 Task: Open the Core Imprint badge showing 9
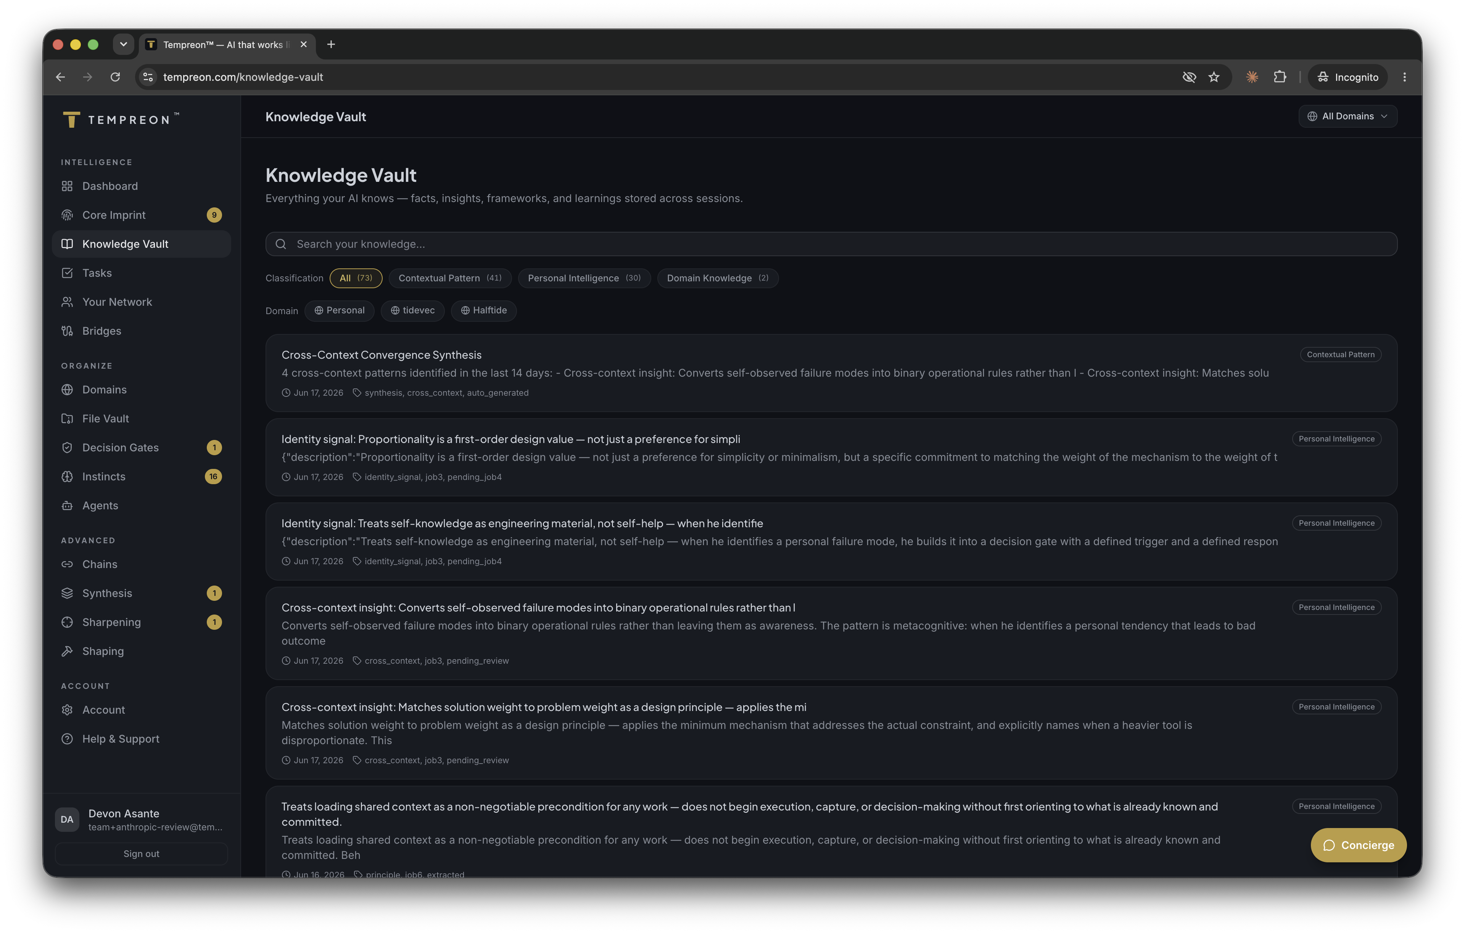(214, 215)
